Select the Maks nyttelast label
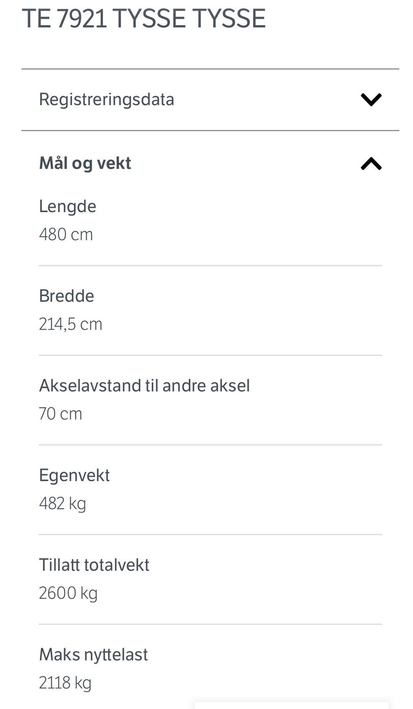 (93, 655)
